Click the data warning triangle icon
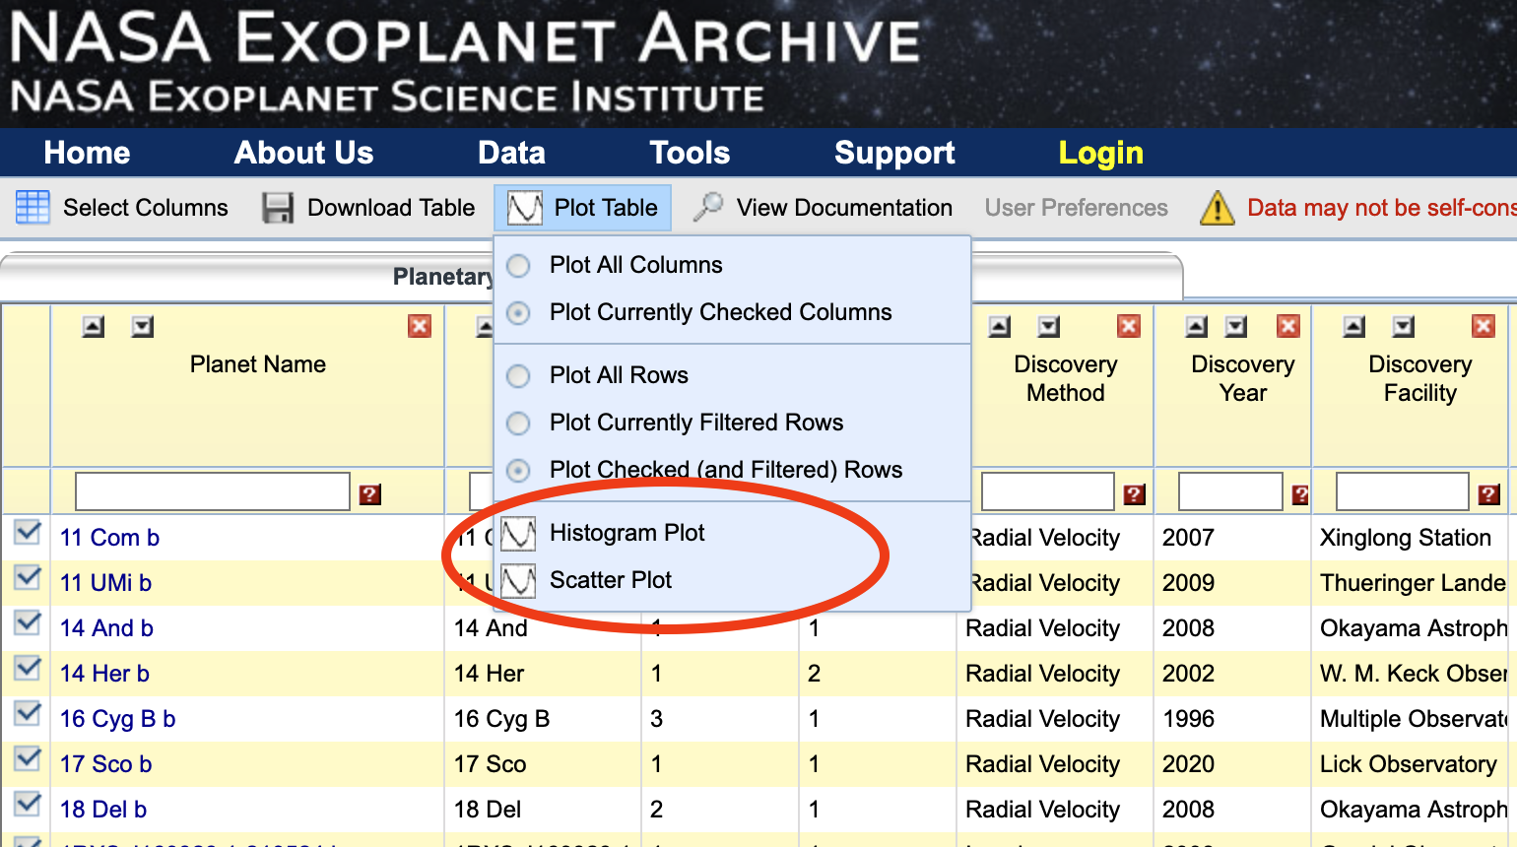 [x=1218, y=208]
